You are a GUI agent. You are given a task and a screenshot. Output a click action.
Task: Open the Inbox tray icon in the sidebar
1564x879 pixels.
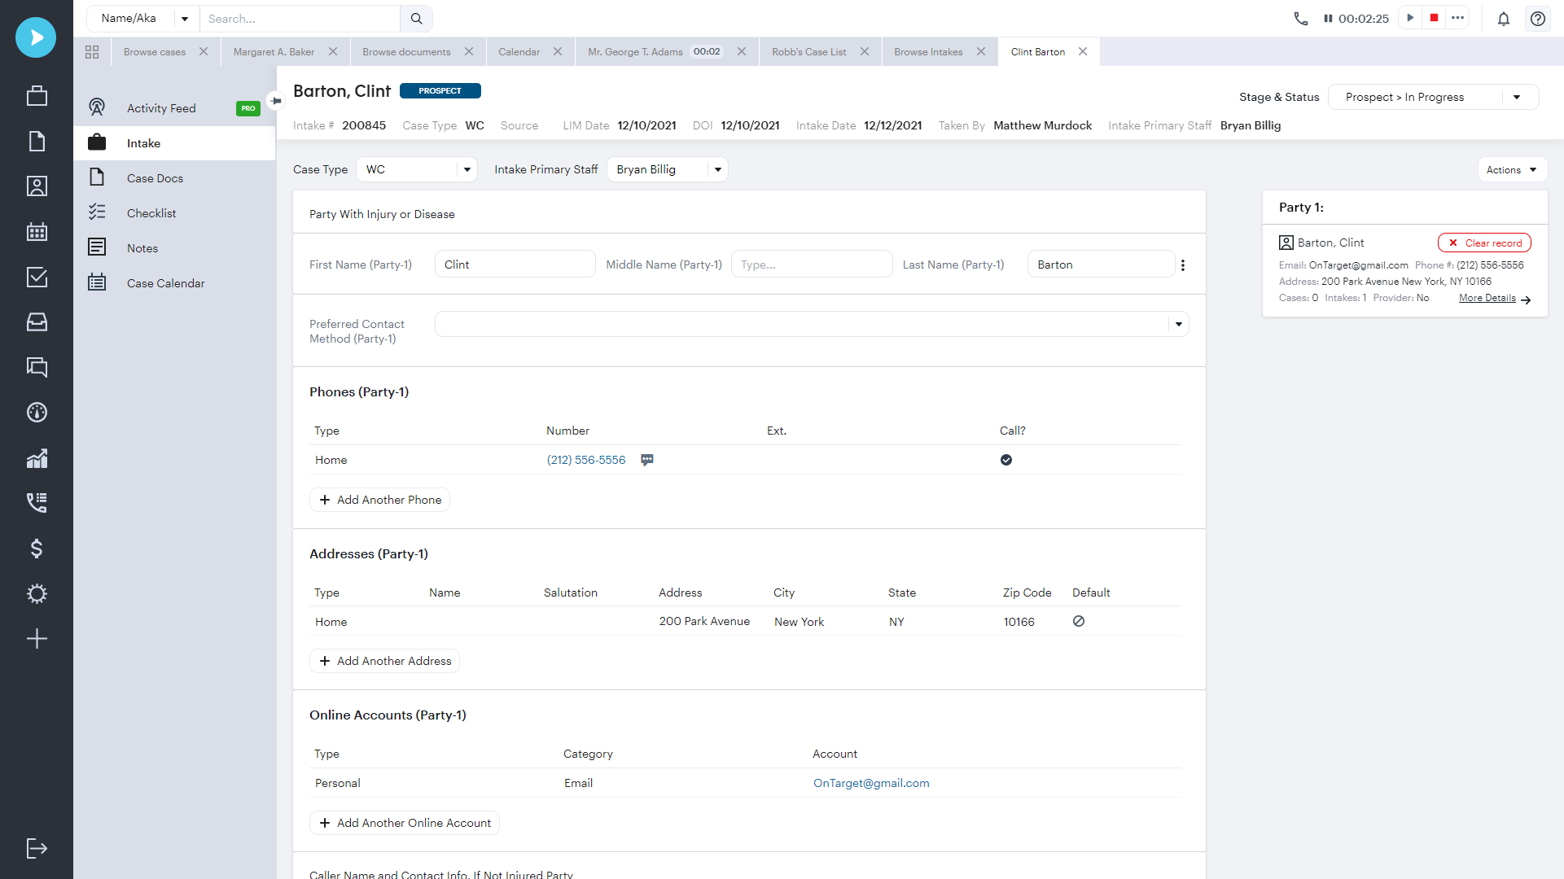coord(37,321)
